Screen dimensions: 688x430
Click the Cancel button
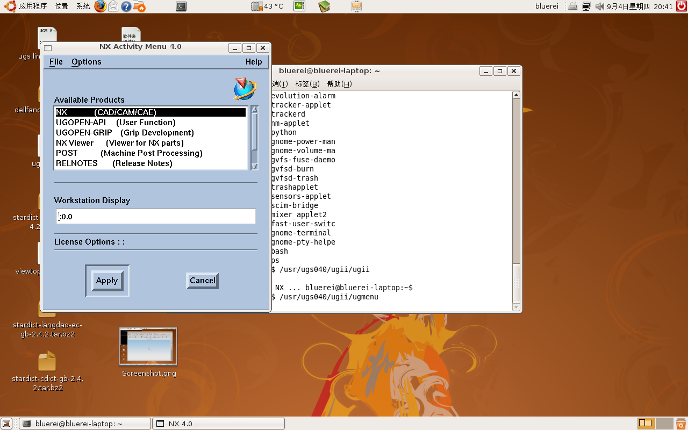[203, 281]
